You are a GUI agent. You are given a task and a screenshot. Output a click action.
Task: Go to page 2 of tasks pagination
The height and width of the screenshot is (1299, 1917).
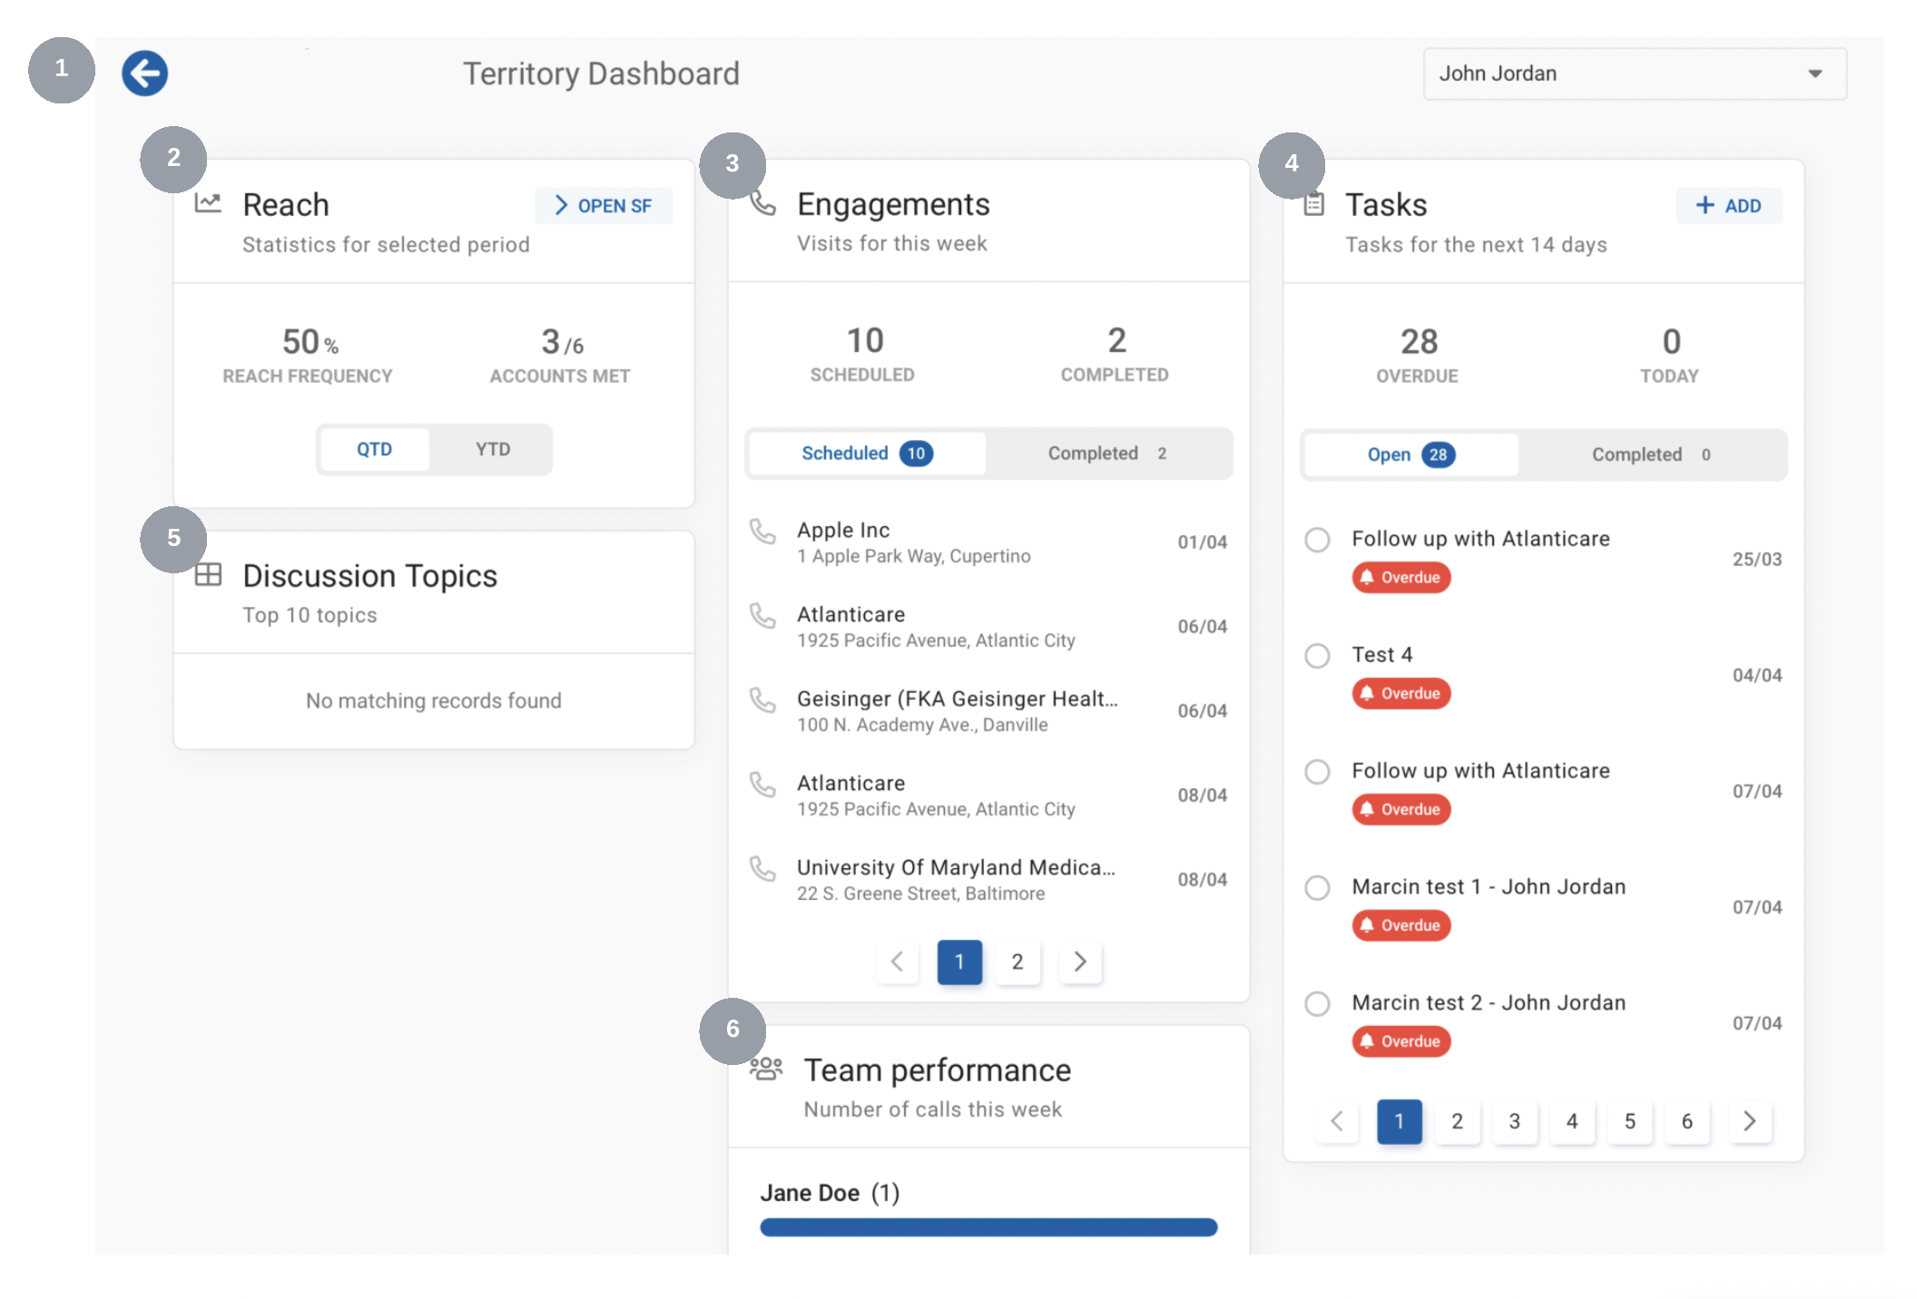(x=1457, y=1121)
